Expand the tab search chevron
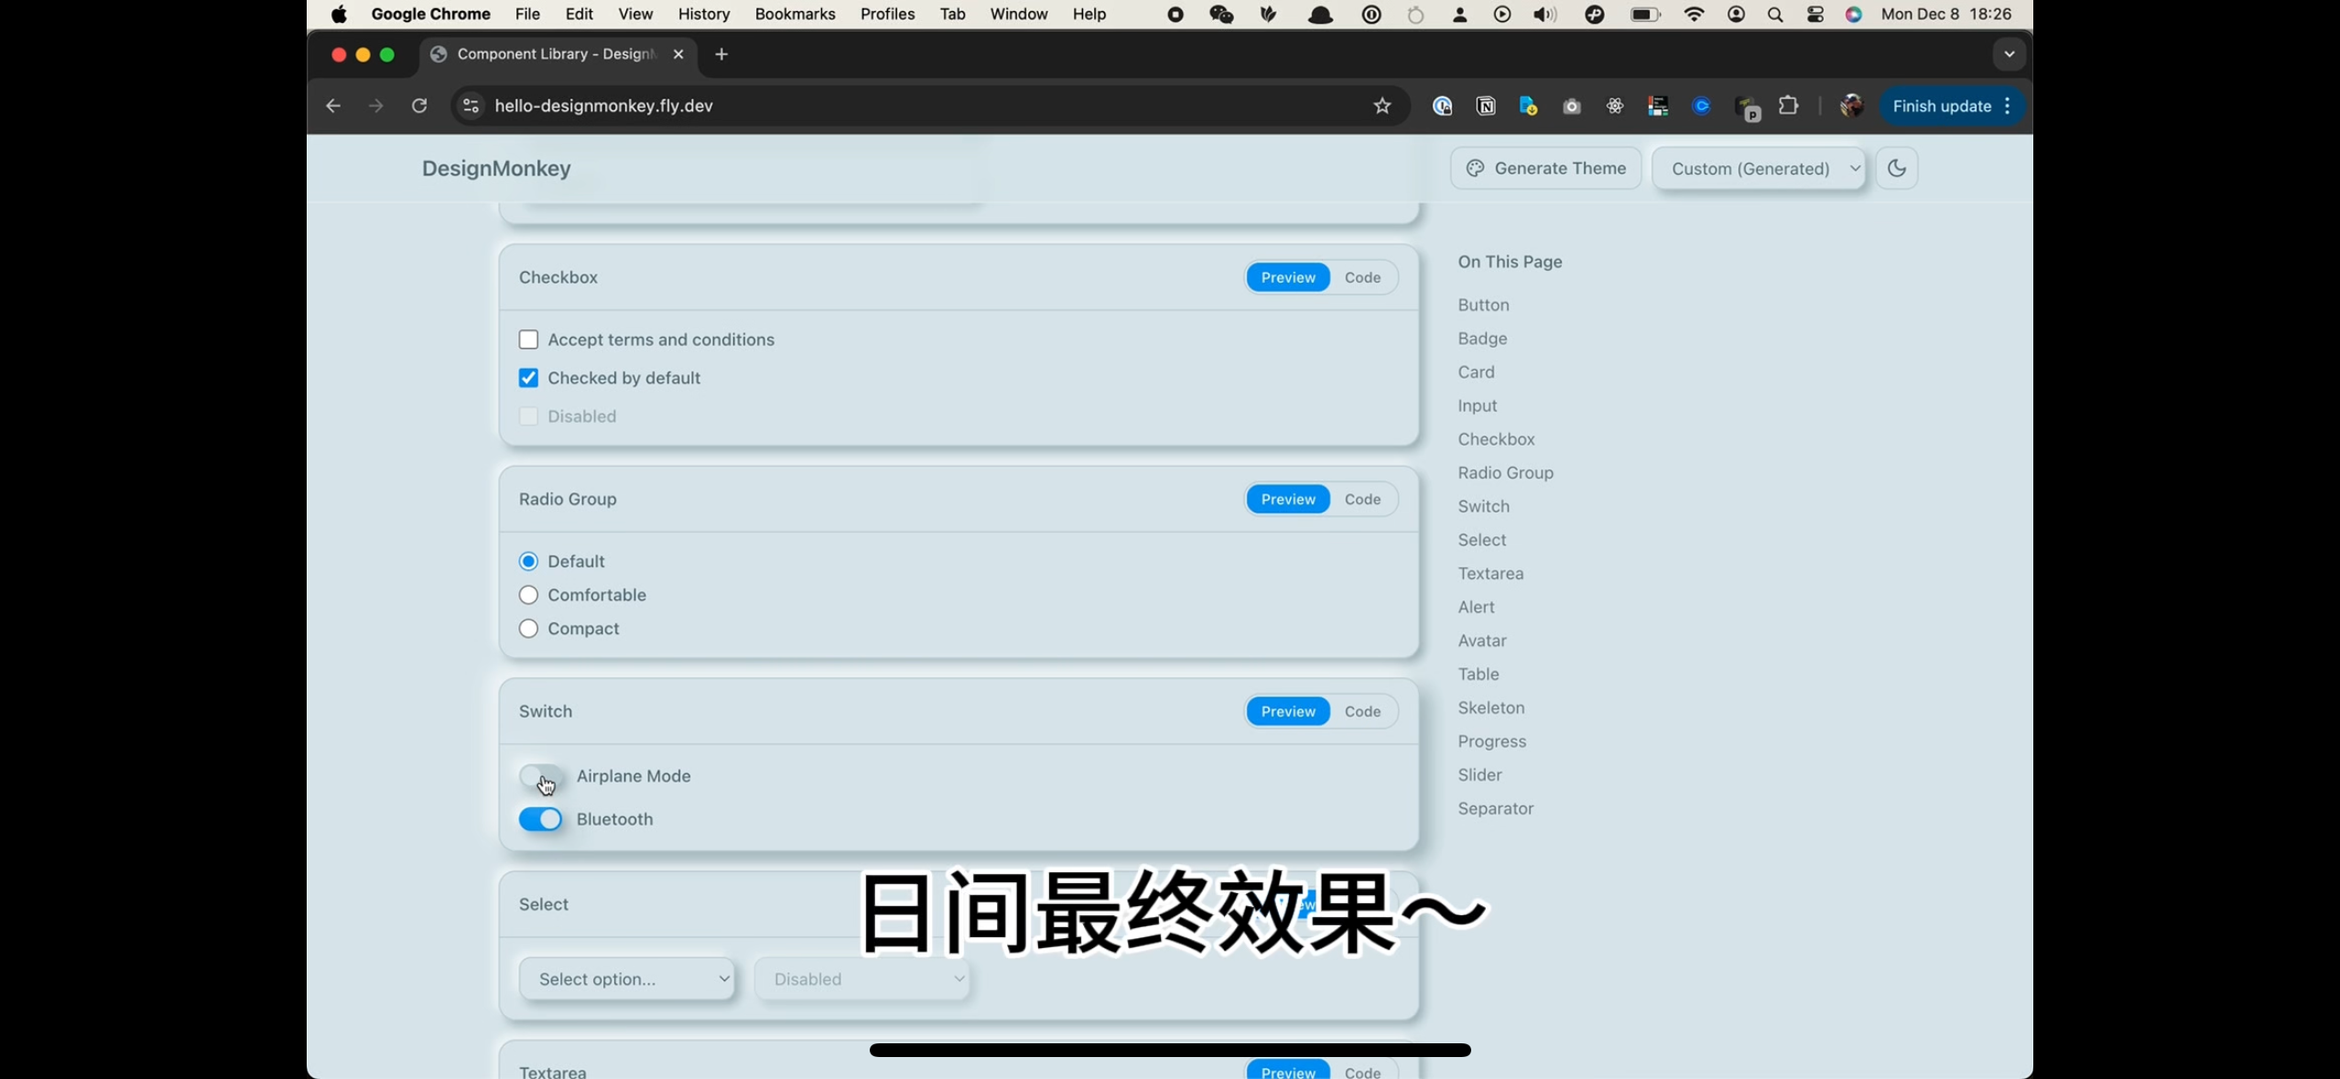2340x1079 pixels. [x=2009, y=54]
